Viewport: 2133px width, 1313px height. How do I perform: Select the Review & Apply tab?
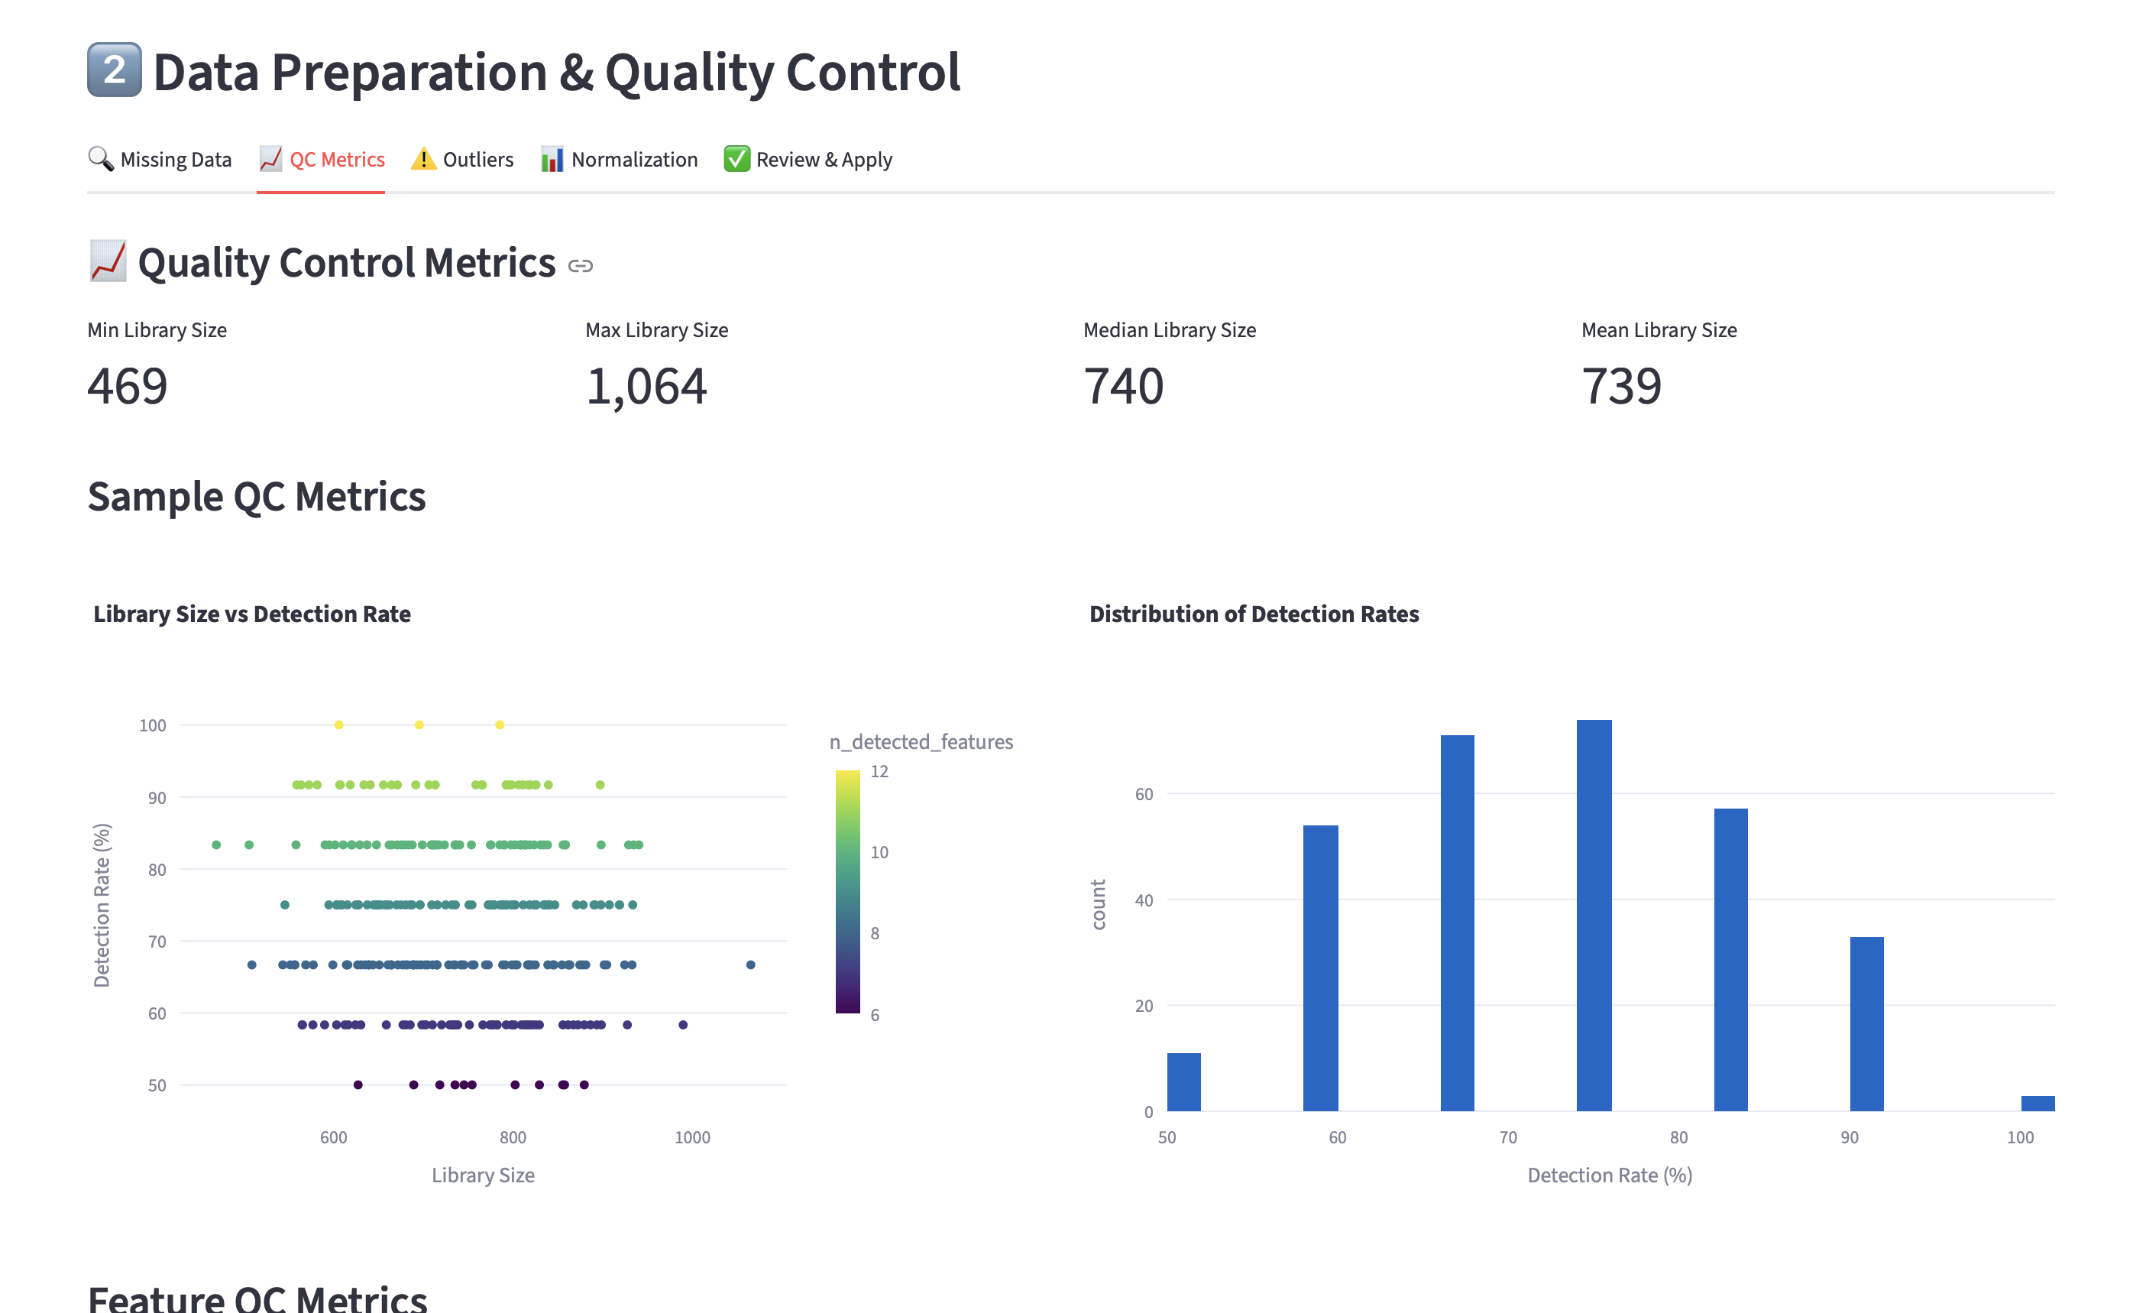[x=824, y=160]
